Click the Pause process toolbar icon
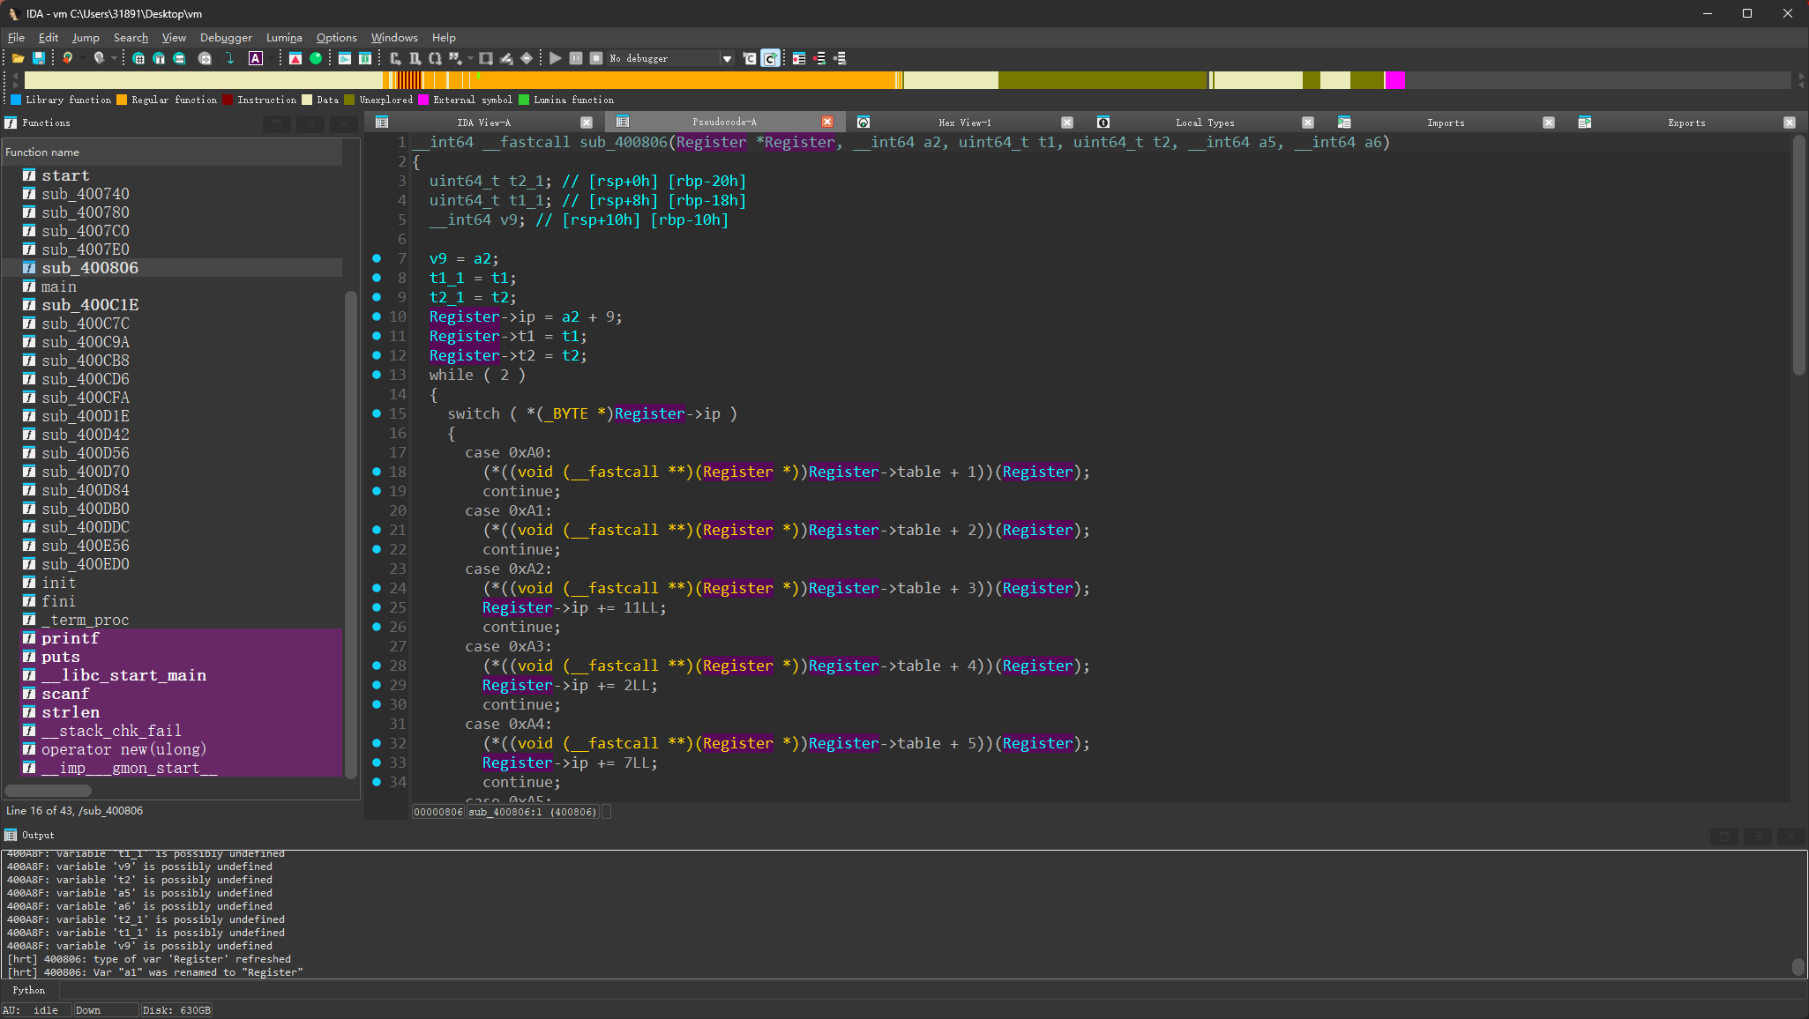Screen dimensions: 1809x1019 (x=576, y=58)
